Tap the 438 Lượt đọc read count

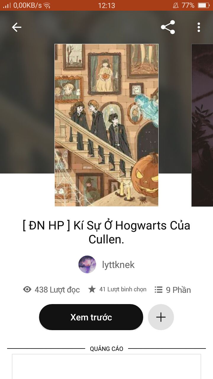pos(57,290)
